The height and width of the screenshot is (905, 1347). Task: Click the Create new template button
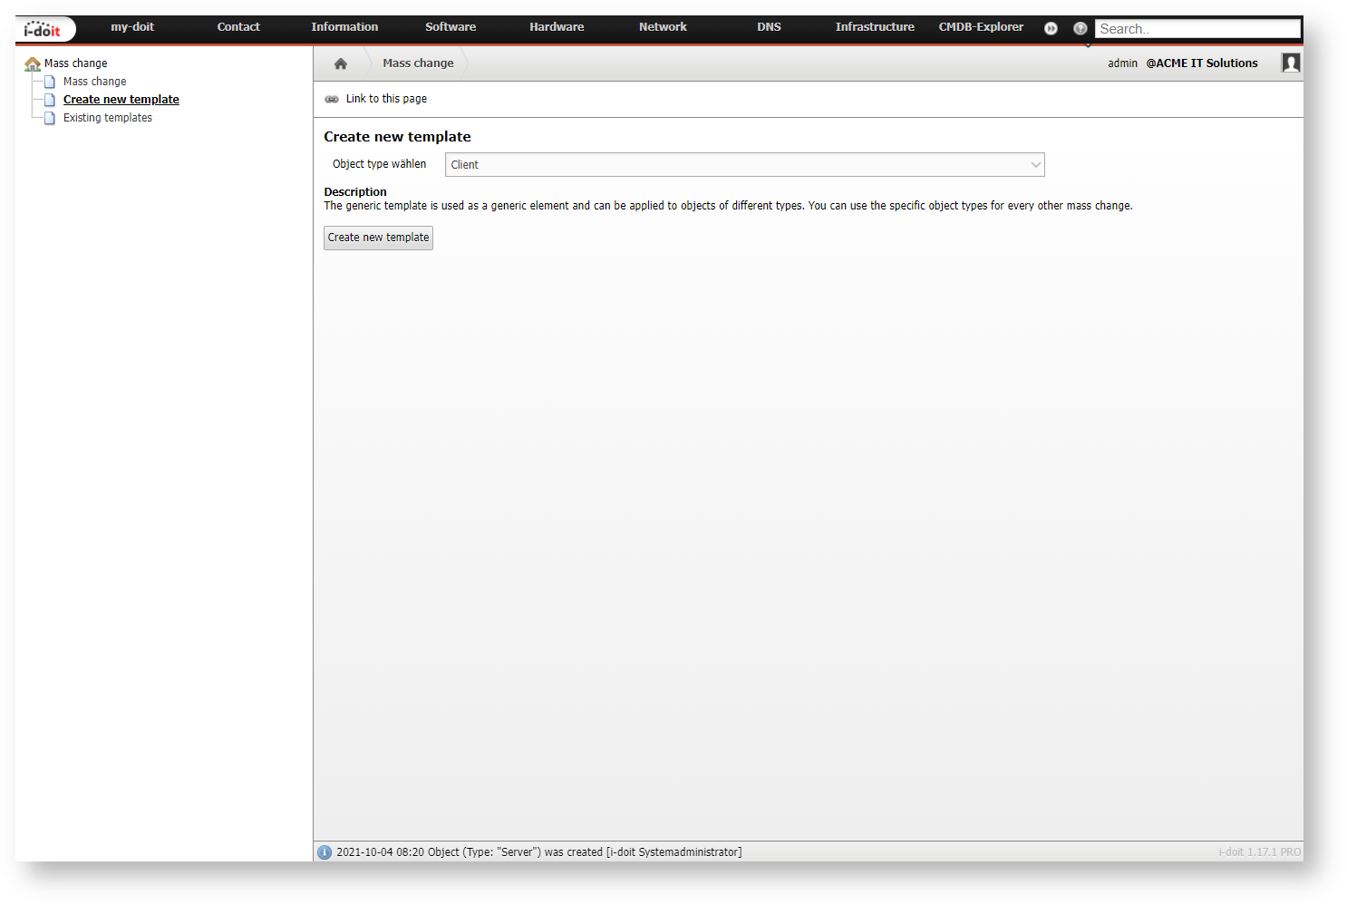coord(378,238)
